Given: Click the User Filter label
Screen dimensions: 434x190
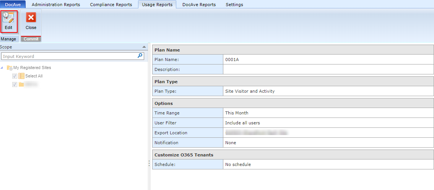Looking at the screenshot, I should (166, 123).
